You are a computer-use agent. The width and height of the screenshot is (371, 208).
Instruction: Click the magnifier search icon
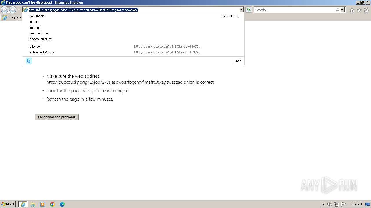pos(337,10)
